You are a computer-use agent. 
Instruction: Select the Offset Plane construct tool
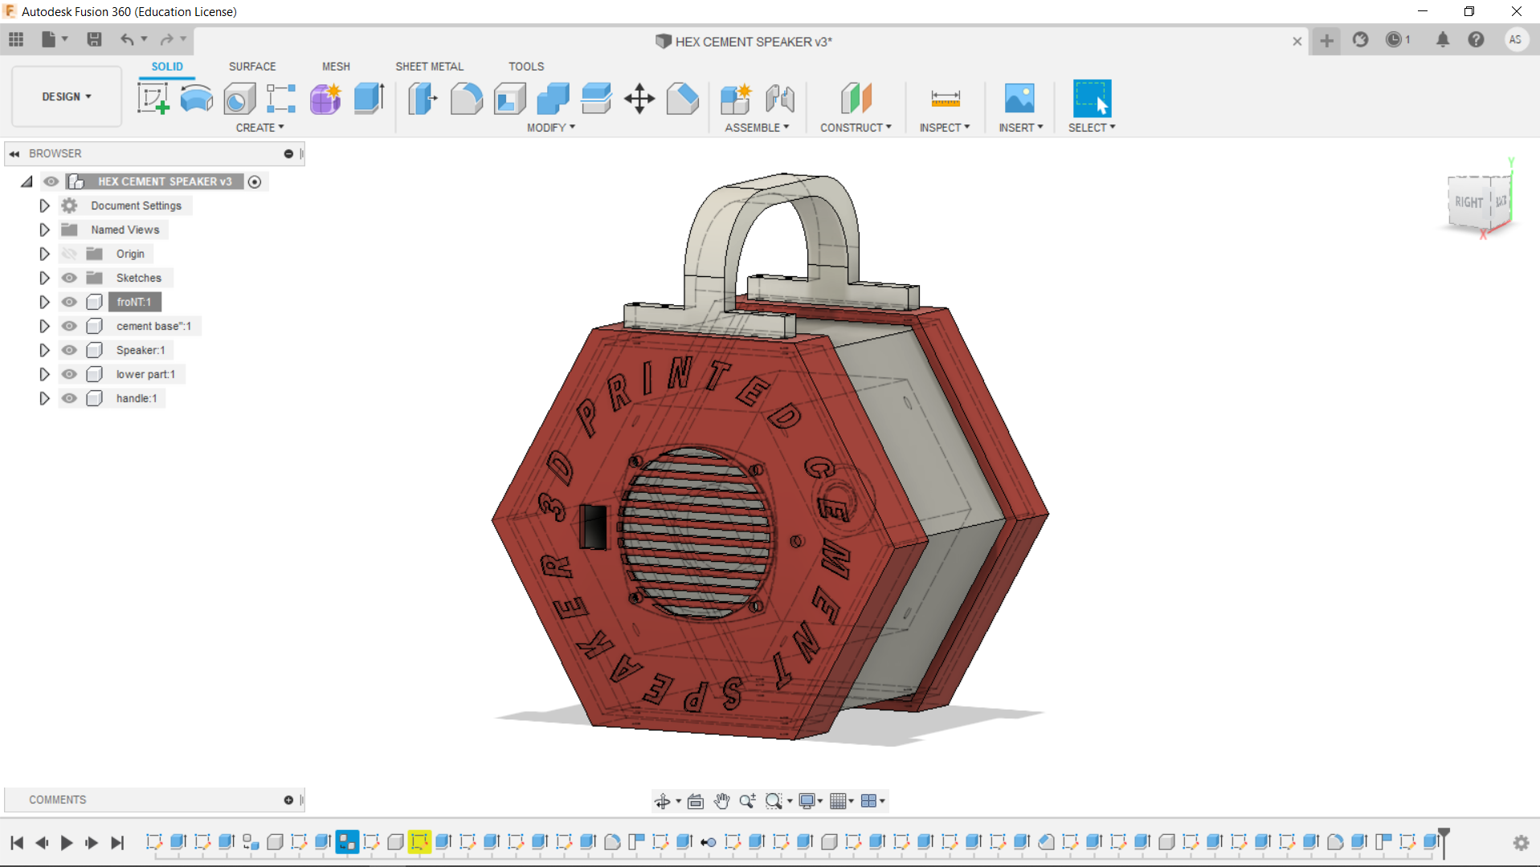[x=856, y=99]
